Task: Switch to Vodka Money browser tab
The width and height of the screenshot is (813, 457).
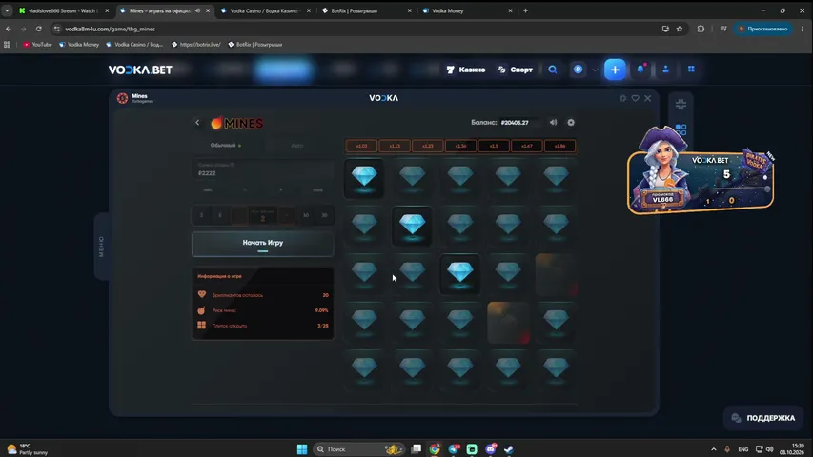Action: (467, 10)
